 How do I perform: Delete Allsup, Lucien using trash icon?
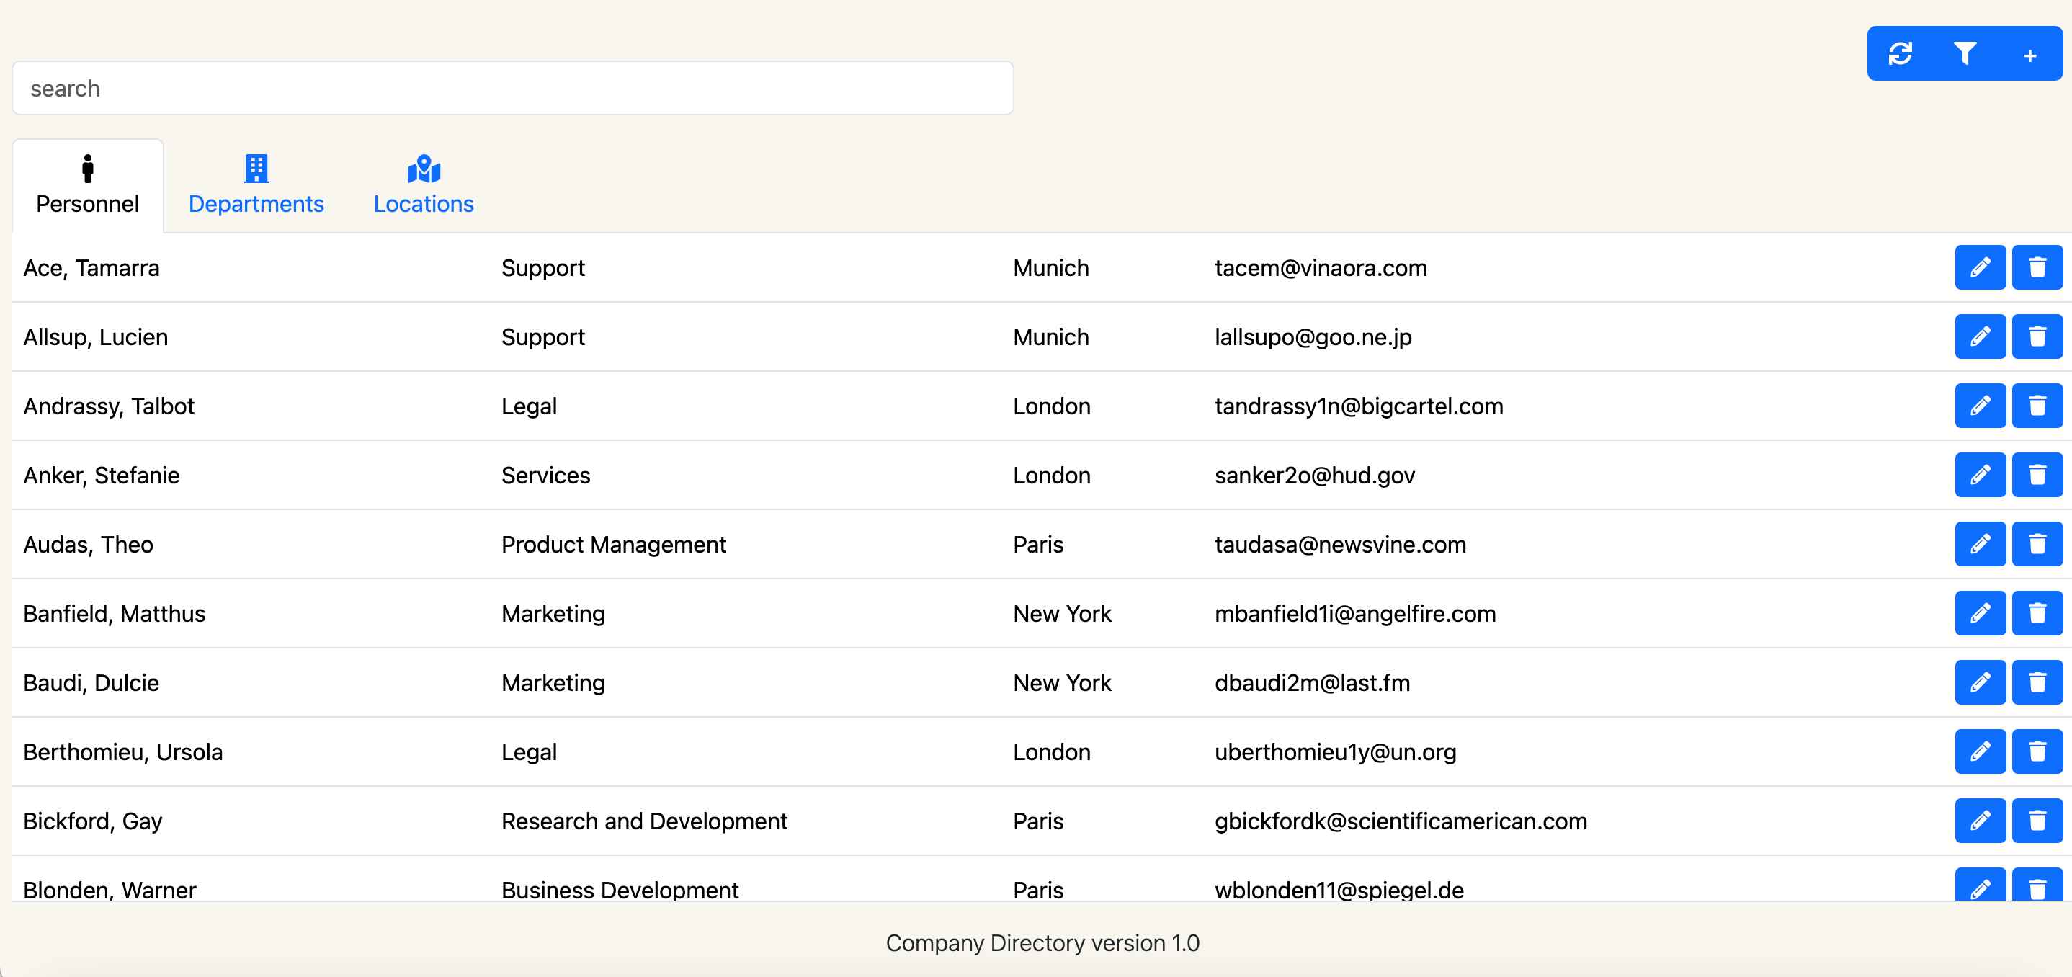(x=2037, y=336)
